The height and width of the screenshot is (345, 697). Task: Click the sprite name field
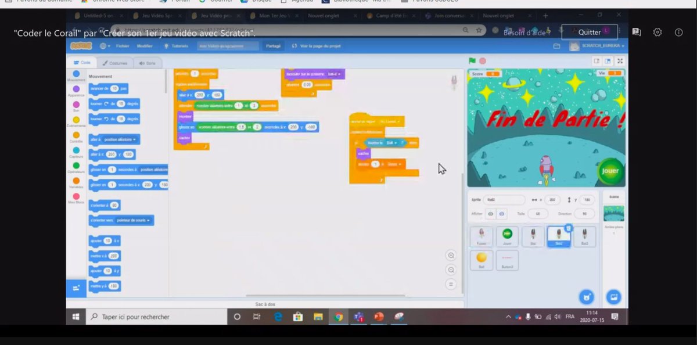(x=505, y=200)
